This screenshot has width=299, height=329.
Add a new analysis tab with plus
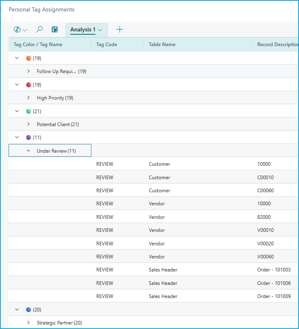(120, 29)
